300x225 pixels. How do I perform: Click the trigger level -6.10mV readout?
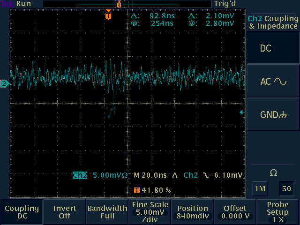point(226,175)
